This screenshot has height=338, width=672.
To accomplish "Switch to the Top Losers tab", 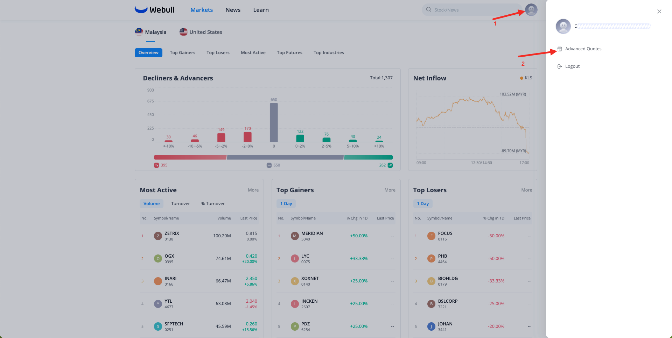I will (x=218, y=53).
